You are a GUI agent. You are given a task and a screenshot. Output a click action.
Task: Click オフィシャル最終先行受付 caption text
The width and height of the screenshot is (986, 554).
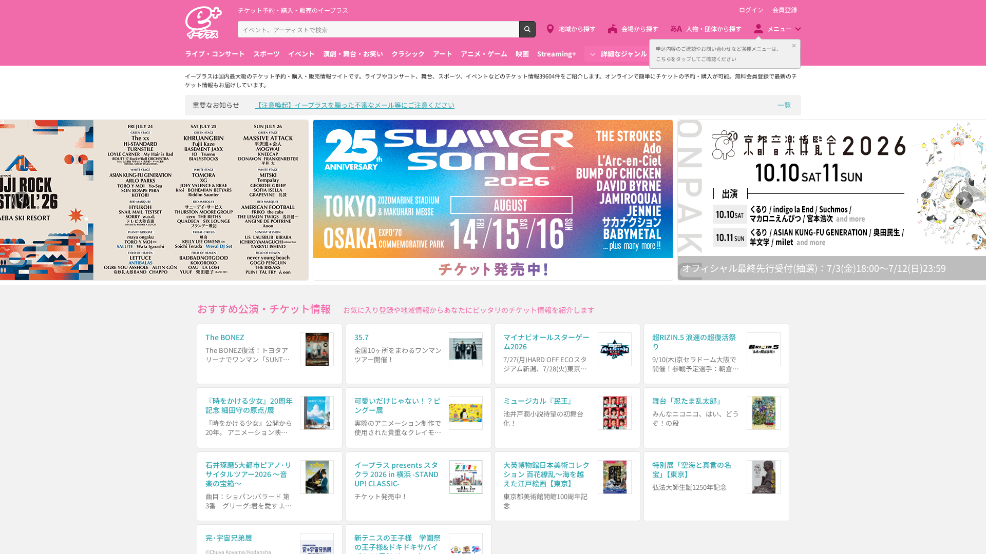814,268
